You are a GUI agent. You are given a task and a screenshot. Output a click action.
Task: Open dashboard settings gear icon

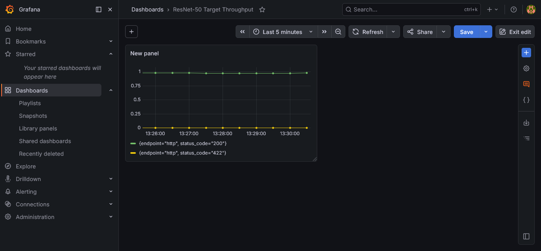click(526, 68)
